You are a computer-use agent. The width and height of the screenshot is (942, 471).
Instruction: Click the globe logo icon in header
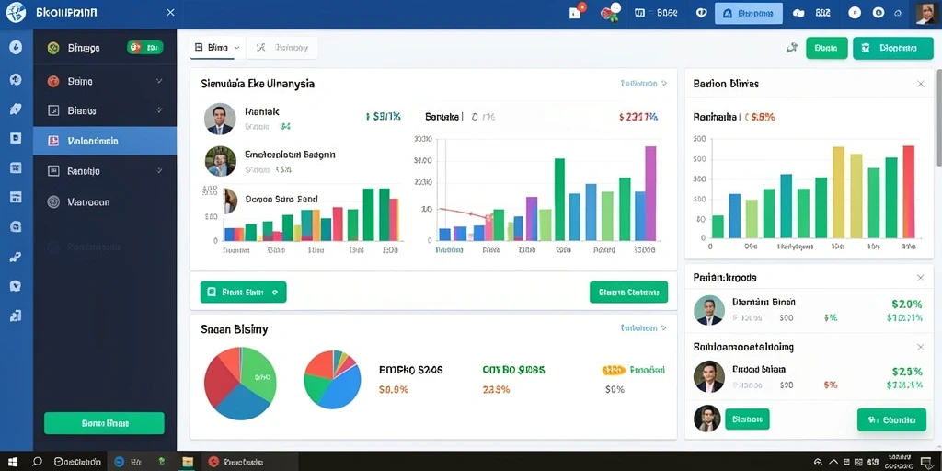tap(17, 12)
